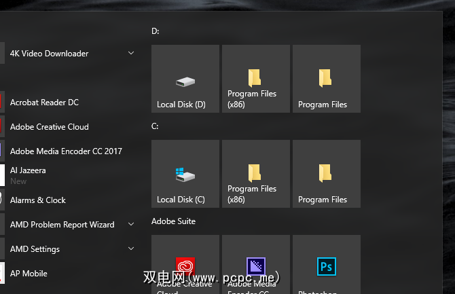This screenshot has width=455, height=294.
Task: Expand the AMD Problem Report Wizard chevron
Action: (x=131, y=224)
